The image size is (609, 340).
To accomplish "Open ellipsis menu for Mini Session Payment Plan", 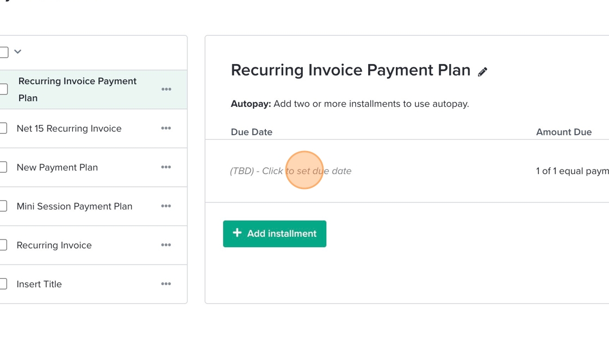I will click(x=166, y=206).
